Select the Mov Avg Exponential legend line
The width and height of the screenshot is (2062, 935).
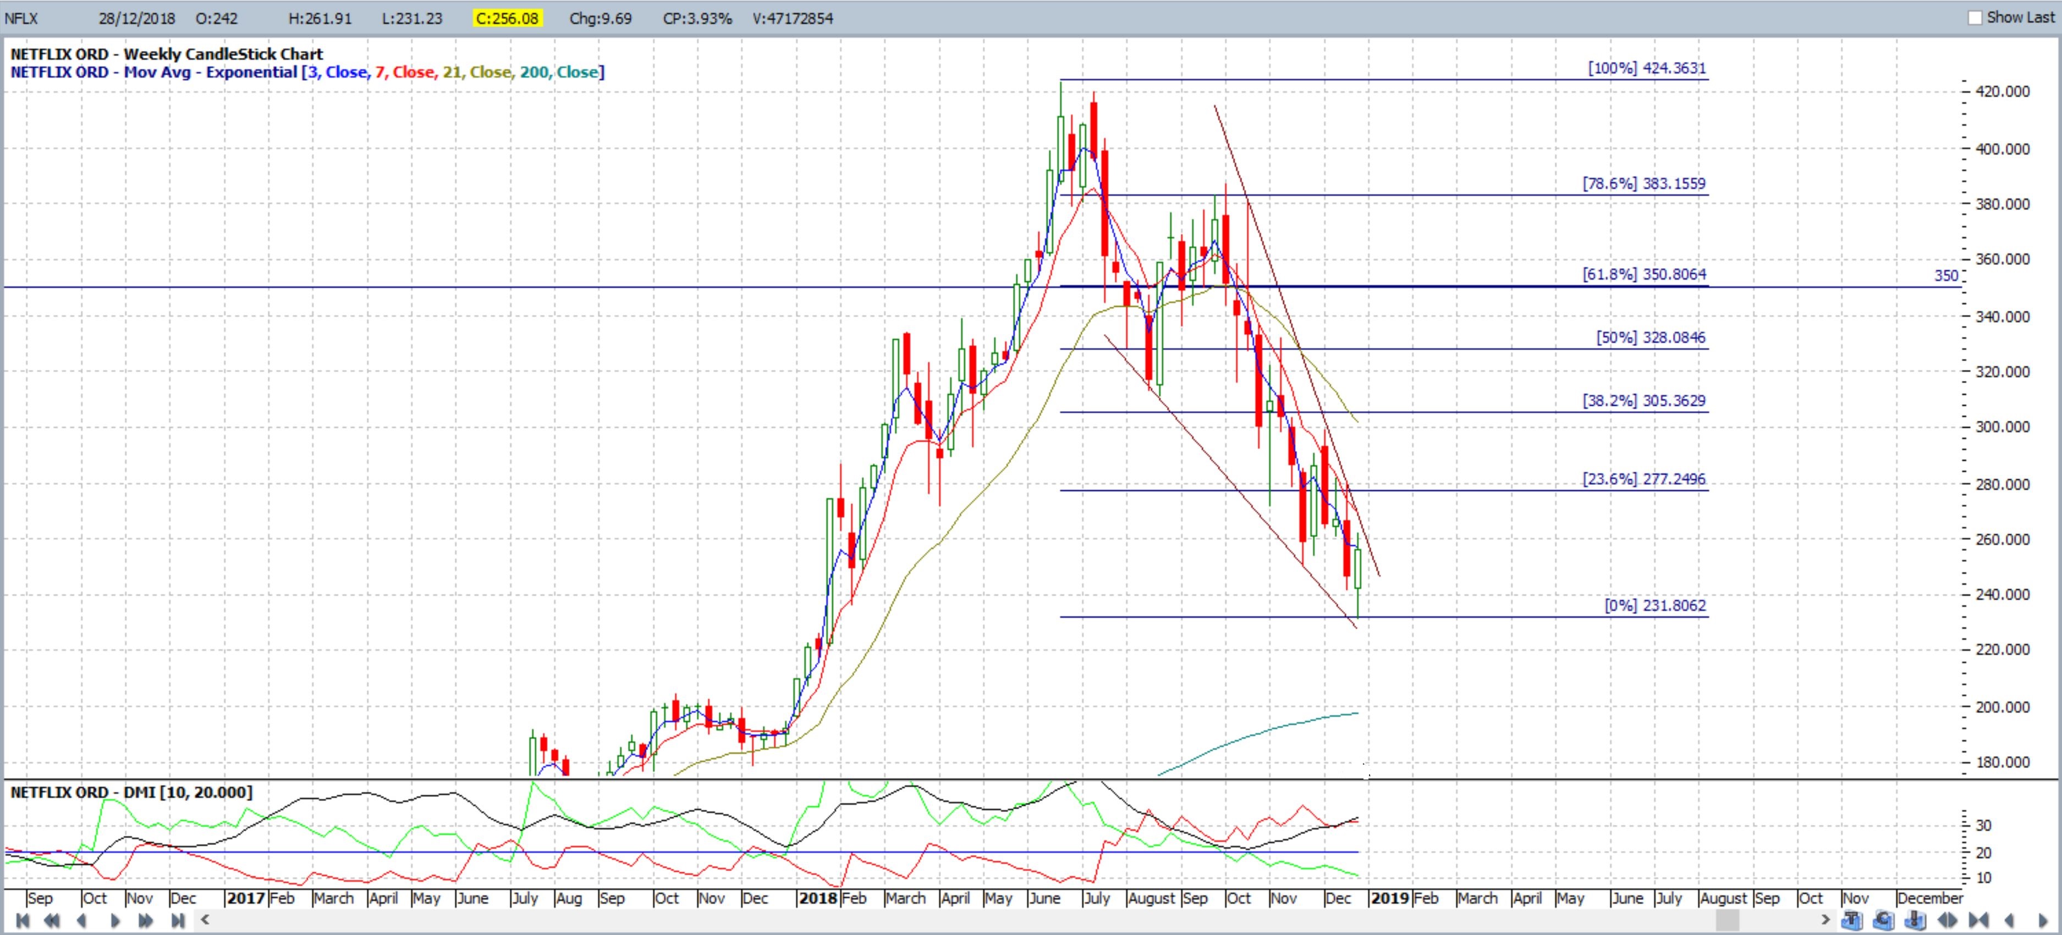(x=307, y=72)
